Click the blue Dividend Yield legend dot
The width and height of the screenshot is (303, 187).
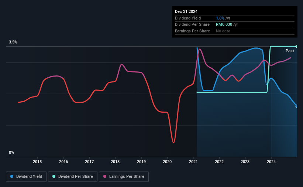coord(12,176)
